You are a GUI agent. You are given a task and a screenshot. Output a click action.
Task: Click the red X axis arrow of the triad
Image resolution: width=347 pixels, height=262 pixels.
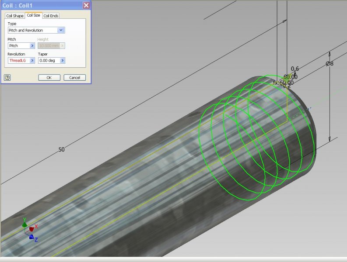[32, 229]
